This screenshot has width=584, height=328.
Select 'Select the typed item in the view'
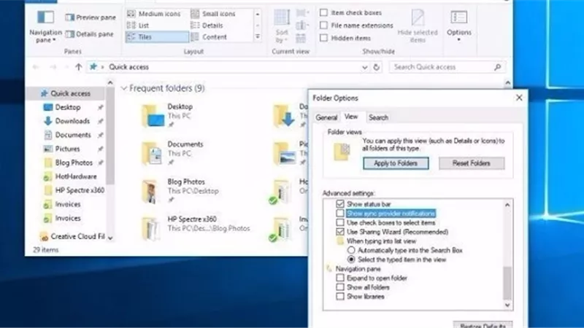(351, 259)
